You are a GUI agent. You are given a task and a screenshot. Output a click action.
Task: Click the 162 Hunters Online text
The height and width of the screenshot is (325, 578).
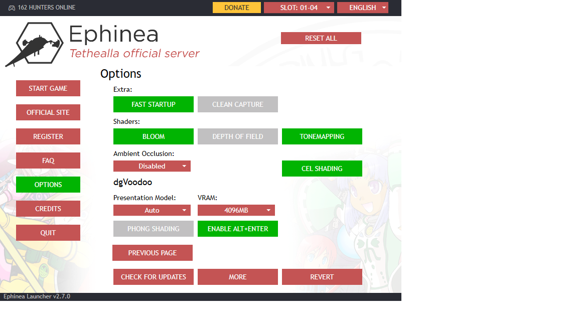pos(47,8)
